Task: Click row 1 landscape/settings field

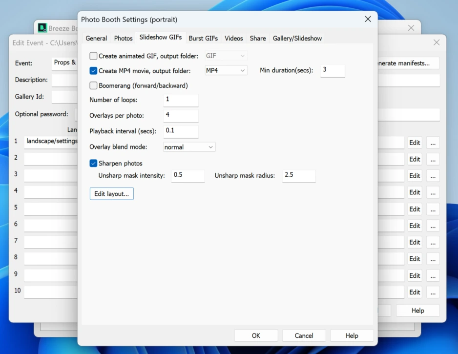Action: click(51, 142)
